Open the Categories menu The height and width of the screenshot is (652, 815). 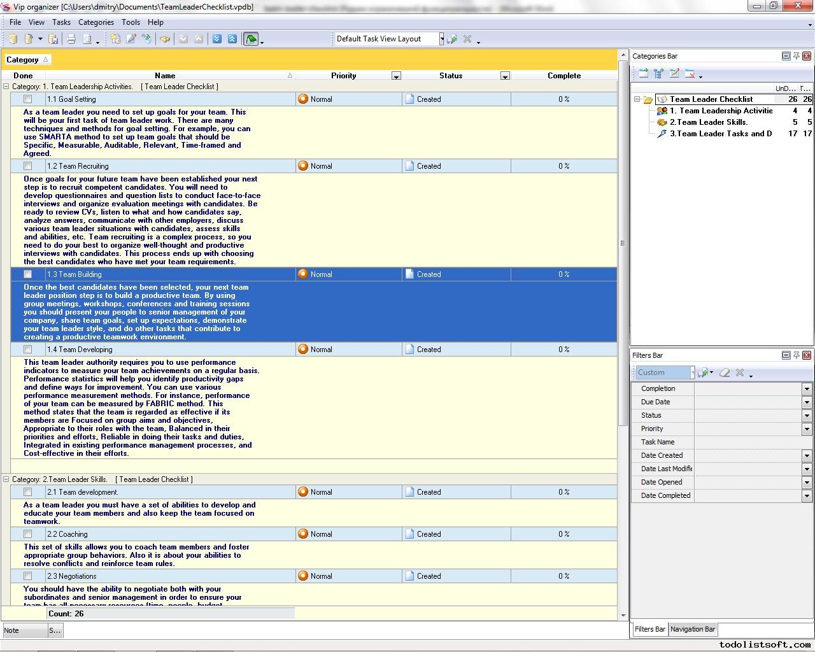coord(96,22)
